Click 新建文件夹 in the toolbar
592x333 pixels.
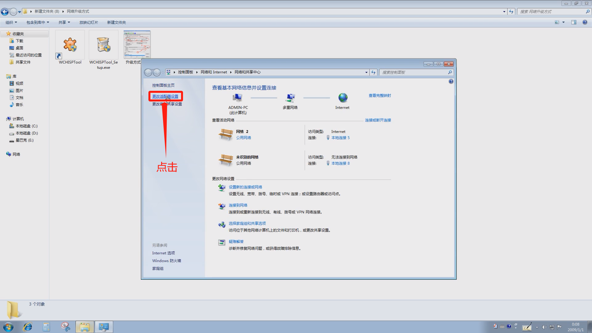coord(116,22)
